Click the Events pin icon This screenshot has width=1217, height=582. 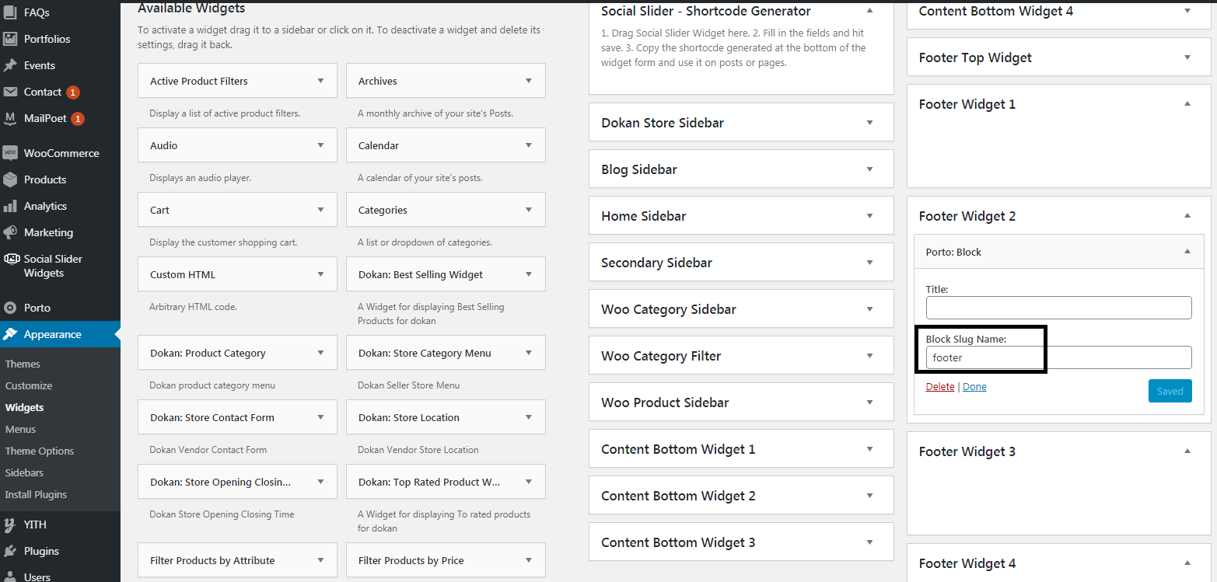(10, 65)
